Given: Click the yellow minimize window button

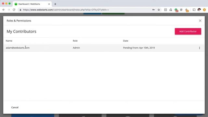Looking at the screenshot, I should (6, 4).
